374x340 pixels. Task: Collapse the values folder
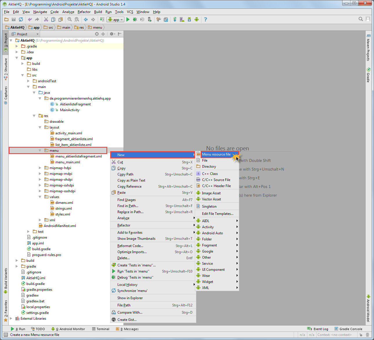pyautogui.click(x=40, y=197)
